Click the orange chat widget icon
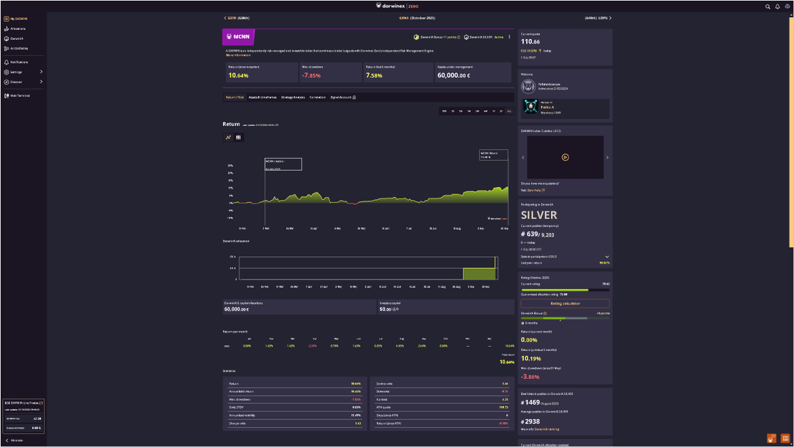The image size is (794, 447). point(772,438)
